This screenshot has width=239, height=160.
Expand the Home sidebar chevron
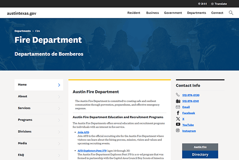[59, 85]
